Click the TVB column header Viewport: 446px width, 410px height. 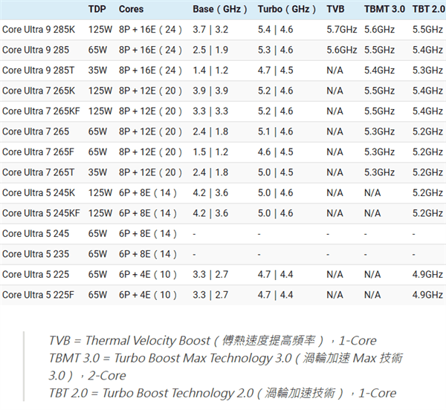click(x=335, y=9)
